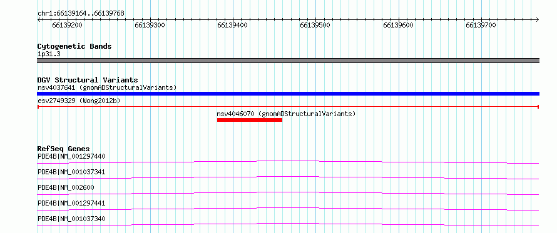This screenshot has height=233, width=557.
Task: Open PDE4B|NM_001297441 transcript label
Action: [x=71, y=203]
